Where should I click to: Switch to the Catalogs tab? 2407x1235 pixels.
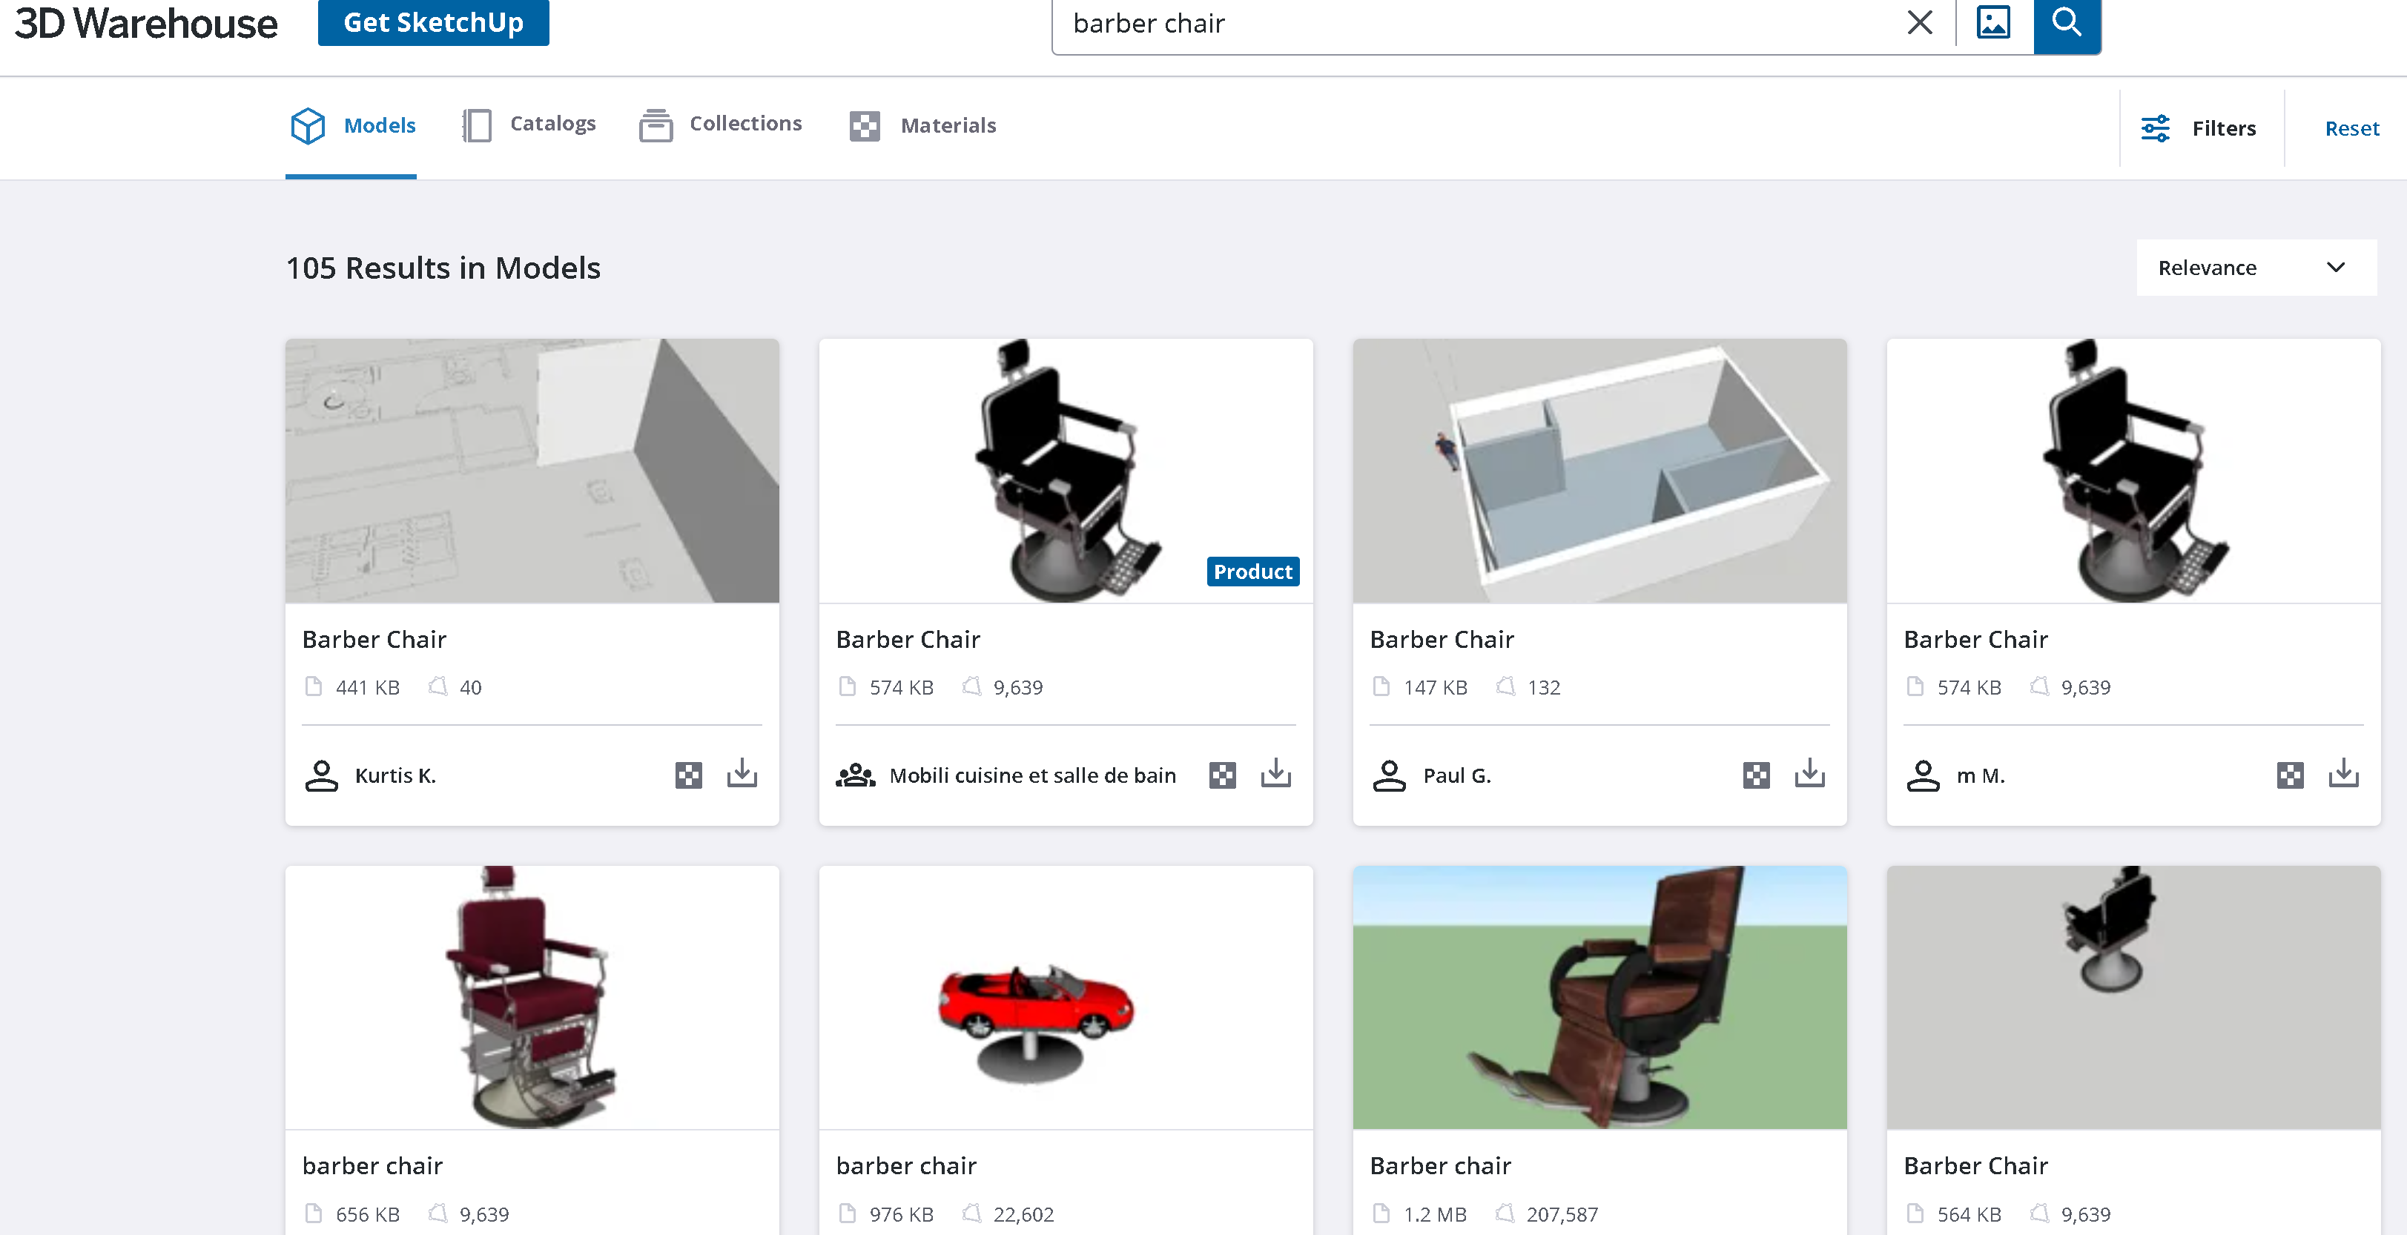click(x=529, y=125)
